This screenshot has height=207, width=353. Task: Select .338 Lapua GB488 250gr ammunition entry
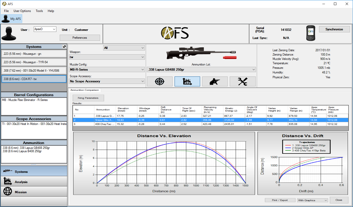point(26,148)
